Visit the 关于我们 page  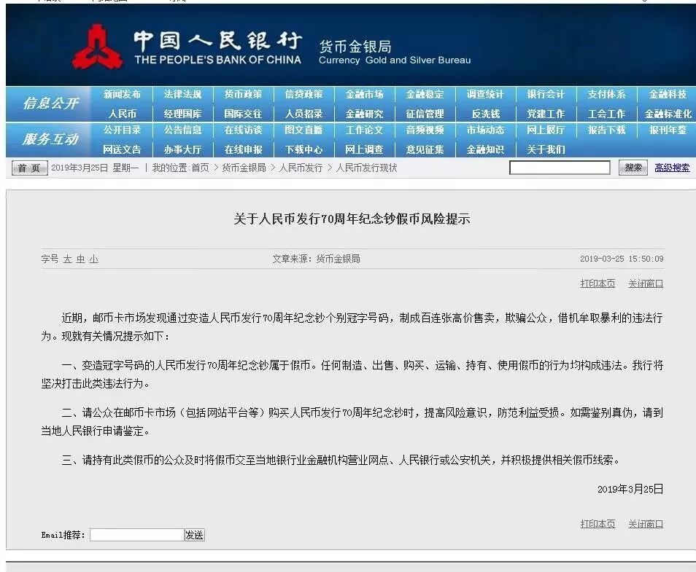click(546, 149)
